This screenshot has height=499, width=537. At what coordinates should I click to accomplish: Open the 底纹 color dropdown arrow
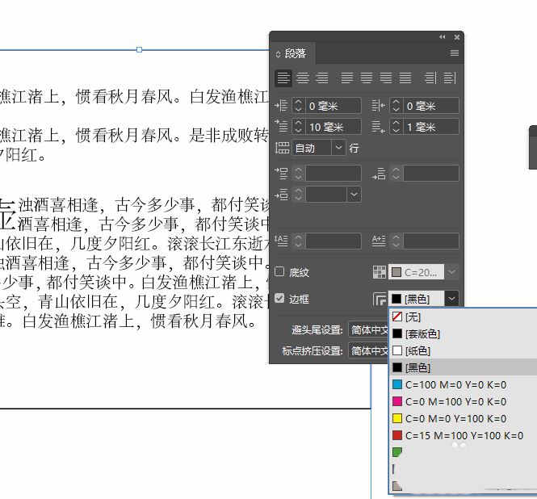[x=451, y=272]
